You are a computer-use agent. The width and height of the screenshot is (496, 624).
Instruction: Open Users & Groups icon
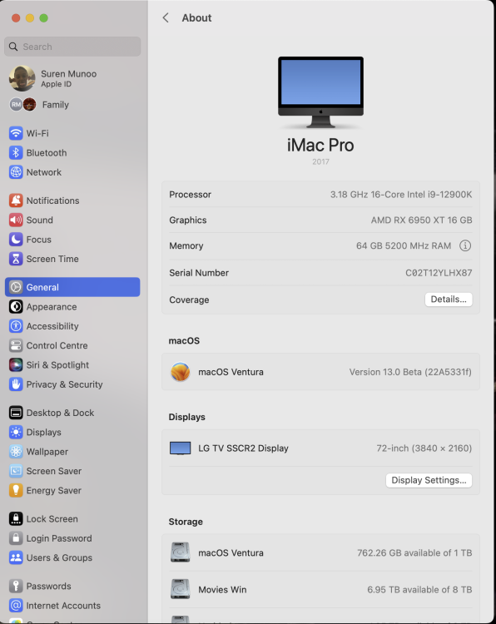(x=16, y=557)
